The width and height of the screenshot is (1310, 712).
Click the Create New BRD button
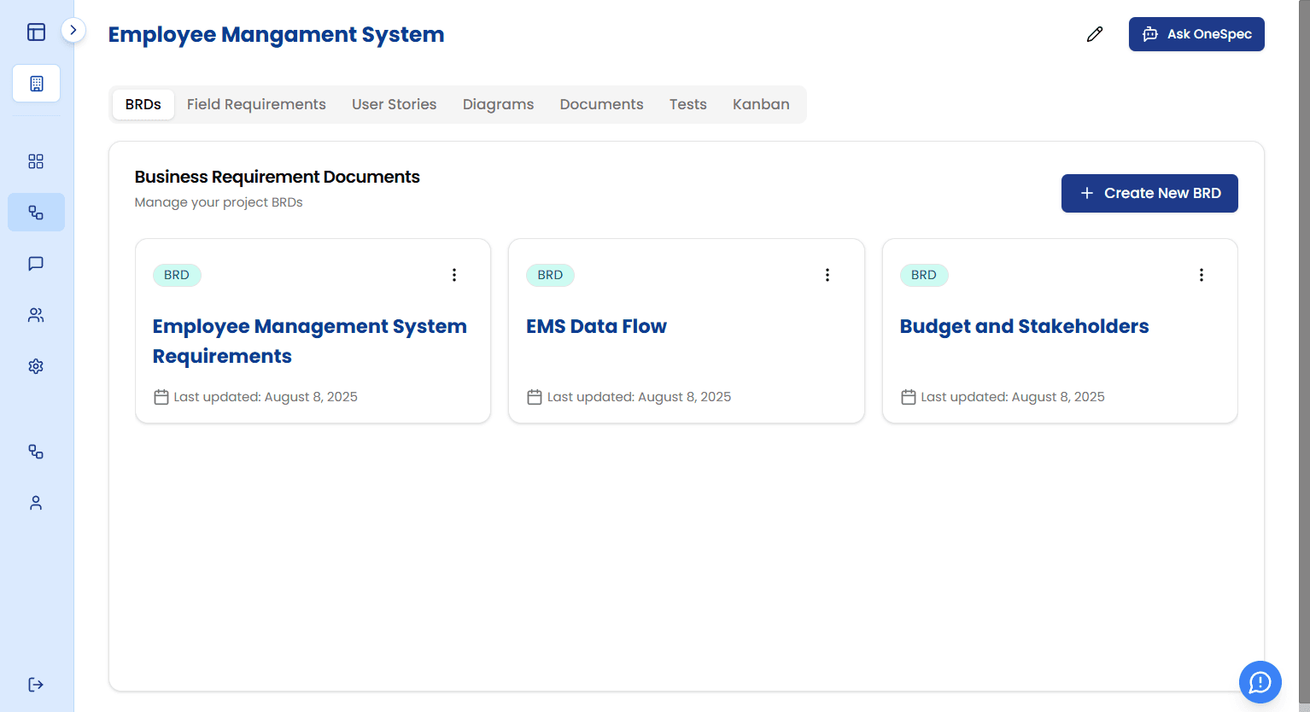click(1149, 193)
